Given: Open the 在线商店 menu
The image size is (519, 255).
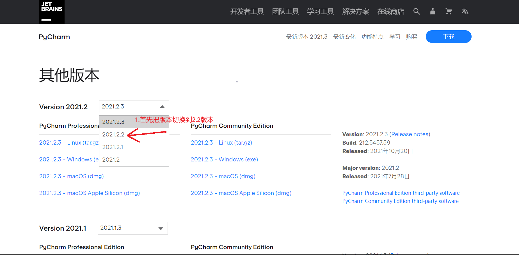Looking at the screenshot, I should (x=391, y=11).
